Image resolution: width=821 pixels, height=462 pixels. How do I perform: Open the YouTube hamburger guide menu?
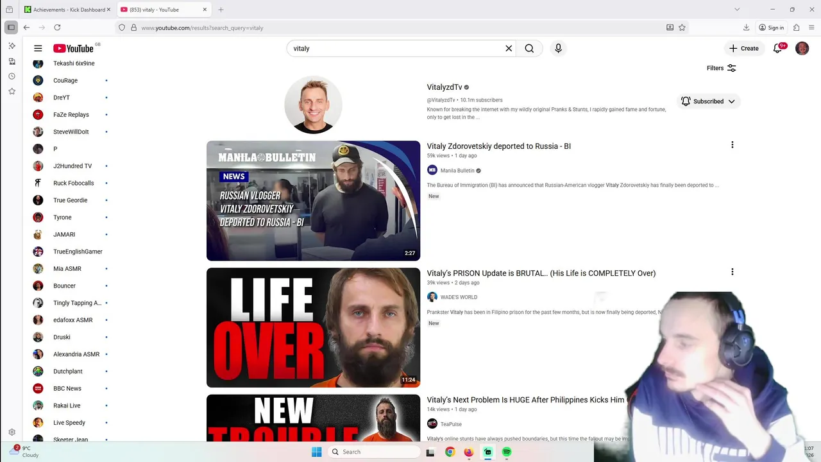pyautogui.click(x=38, y=48)
